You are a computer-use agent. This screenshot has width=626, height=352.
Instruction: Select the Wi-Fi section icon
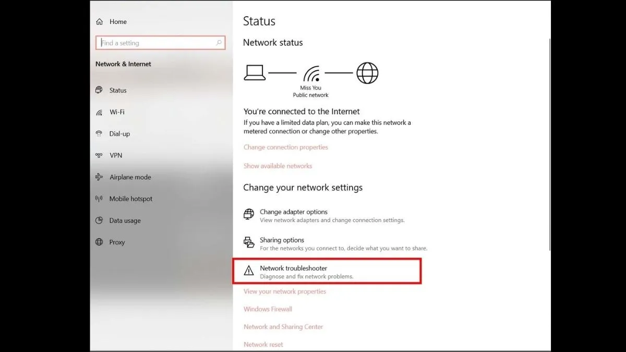coord(100,112)
